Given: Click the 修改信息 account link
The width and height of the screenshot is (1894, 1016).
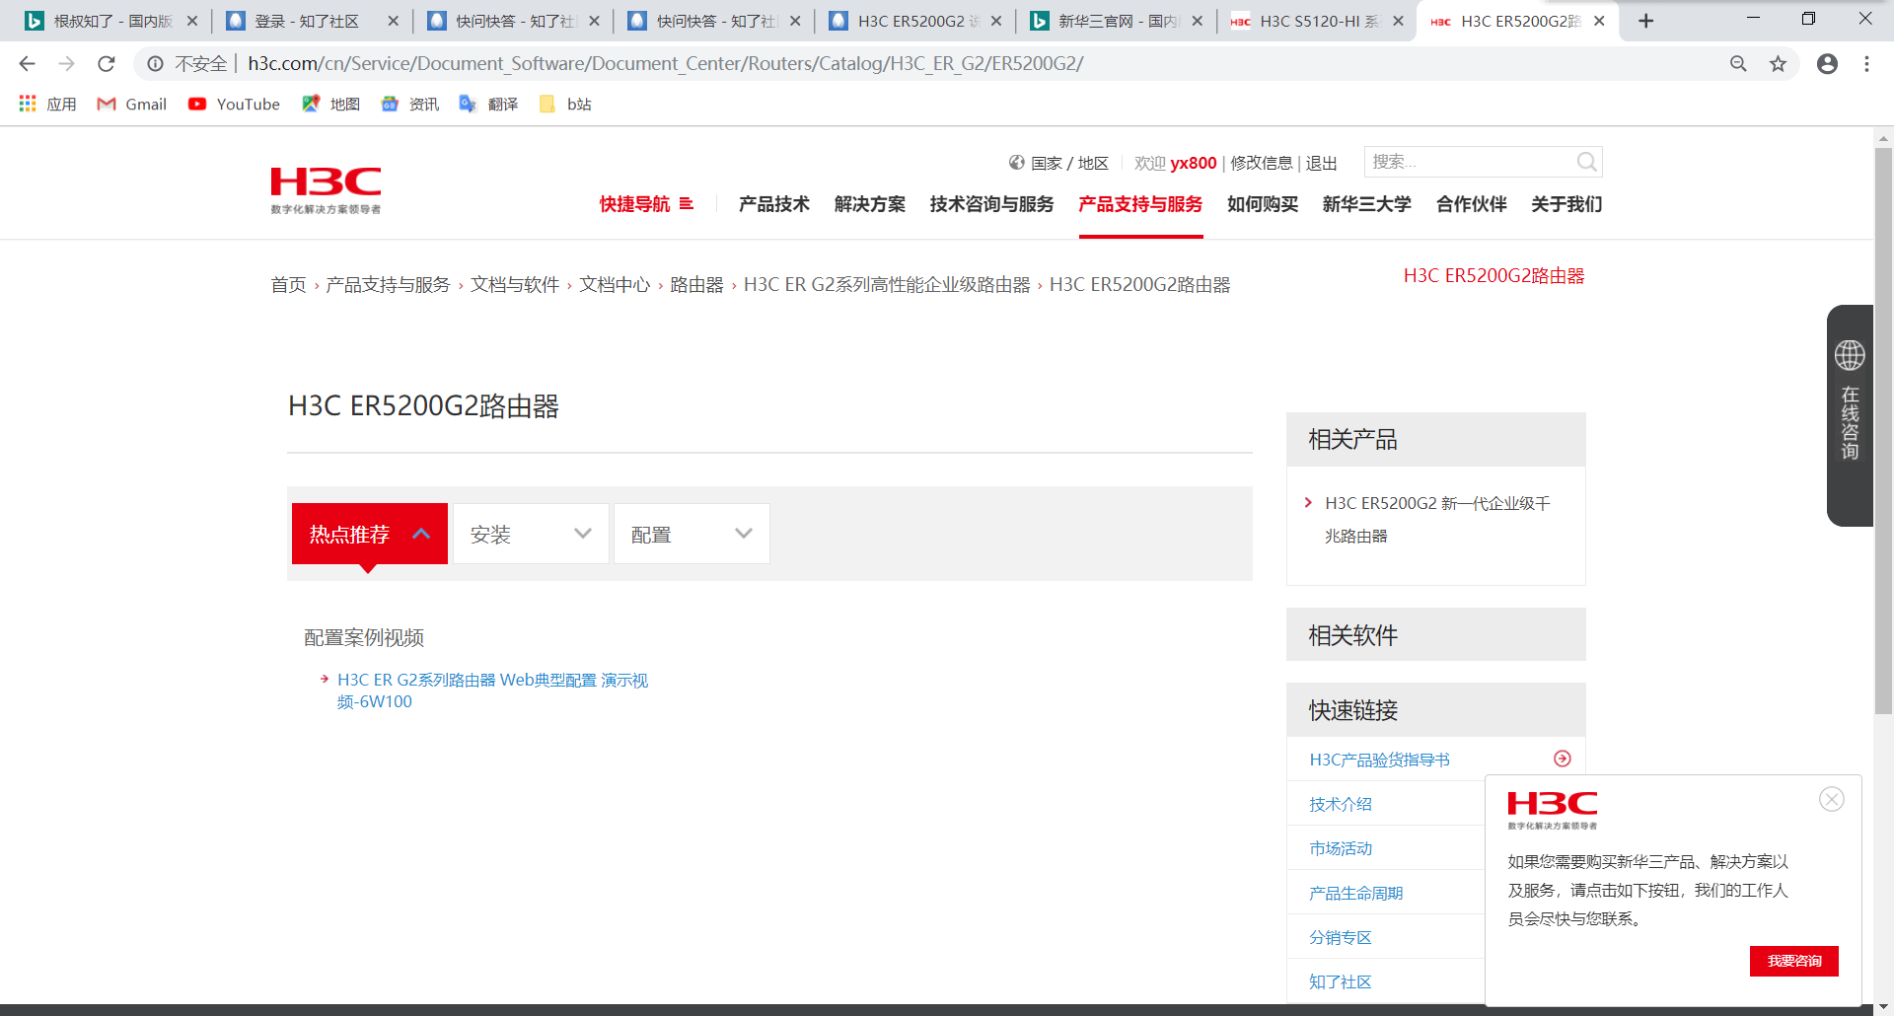Looking at the screenshot, I should tap(1261, 163).
